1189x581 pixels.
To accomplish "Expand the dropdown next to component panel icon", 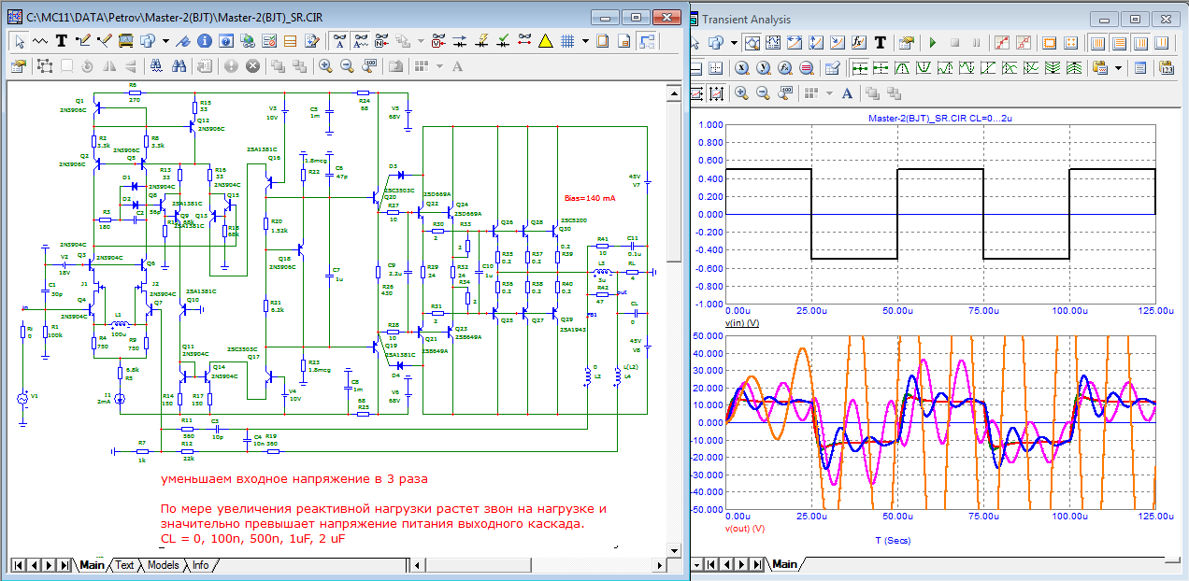I will coord(165,40).
